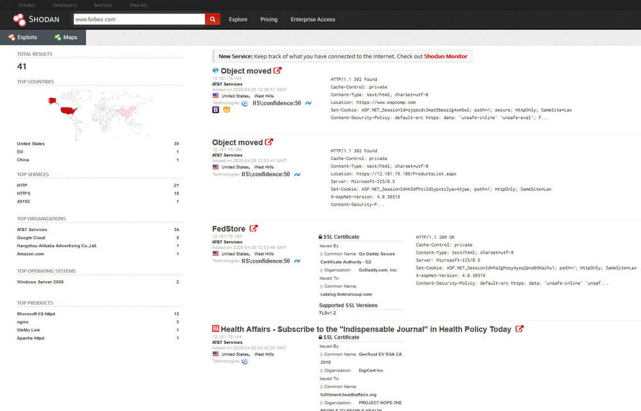Filter by EU in Top Countries
This screenshot has width=641, height=411.
pos(20,152)
